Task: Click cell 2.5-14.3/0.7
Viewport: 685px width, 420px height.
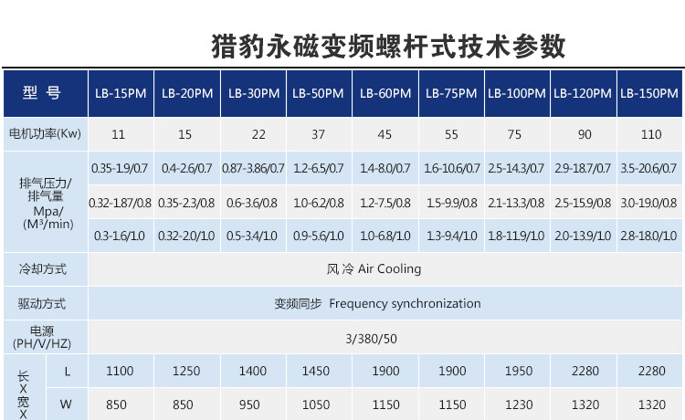Action: point(516,168)
